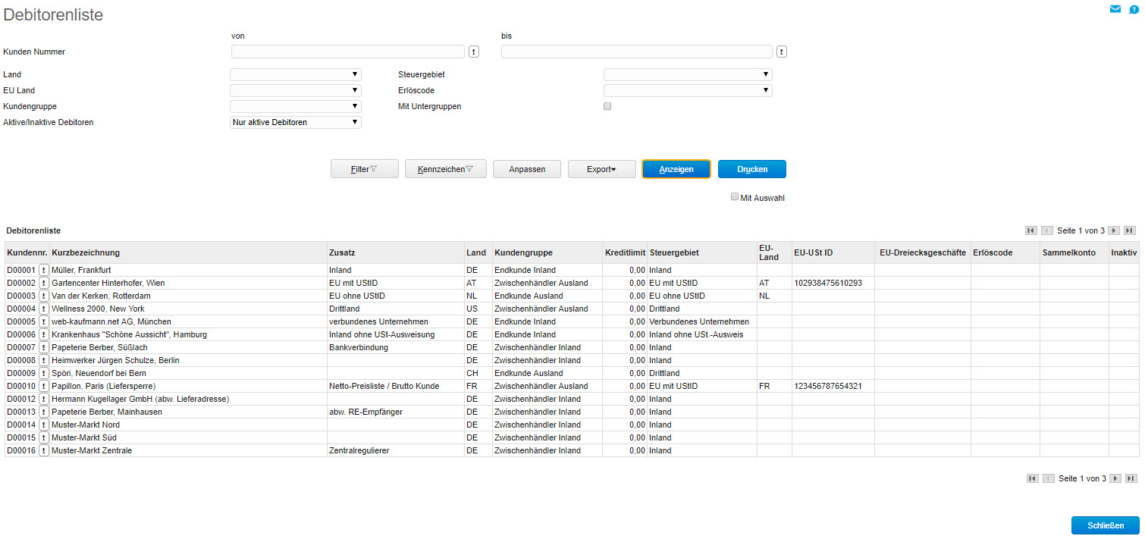Enable the Mit Untergruppen checkbox
The width and height of the screenshot is (1145, 536).
607,106
